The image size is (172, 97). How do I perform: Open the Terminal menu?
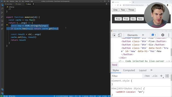pos(27,1)
